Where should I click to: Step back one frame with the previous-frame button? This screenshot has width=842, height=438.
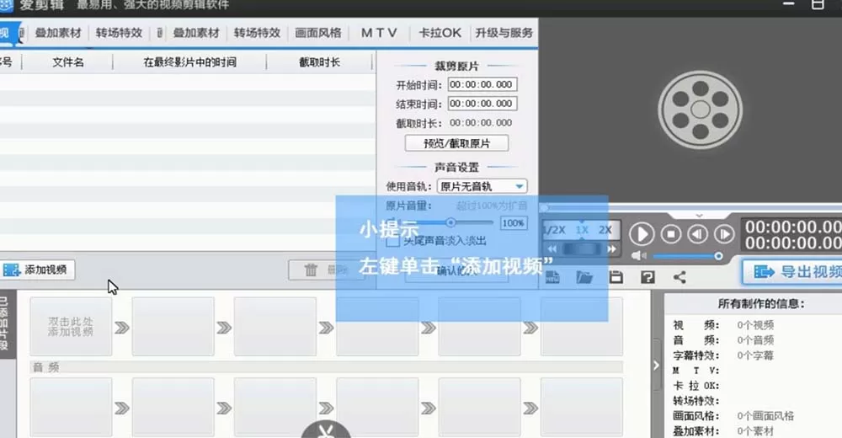coord(697,234)
